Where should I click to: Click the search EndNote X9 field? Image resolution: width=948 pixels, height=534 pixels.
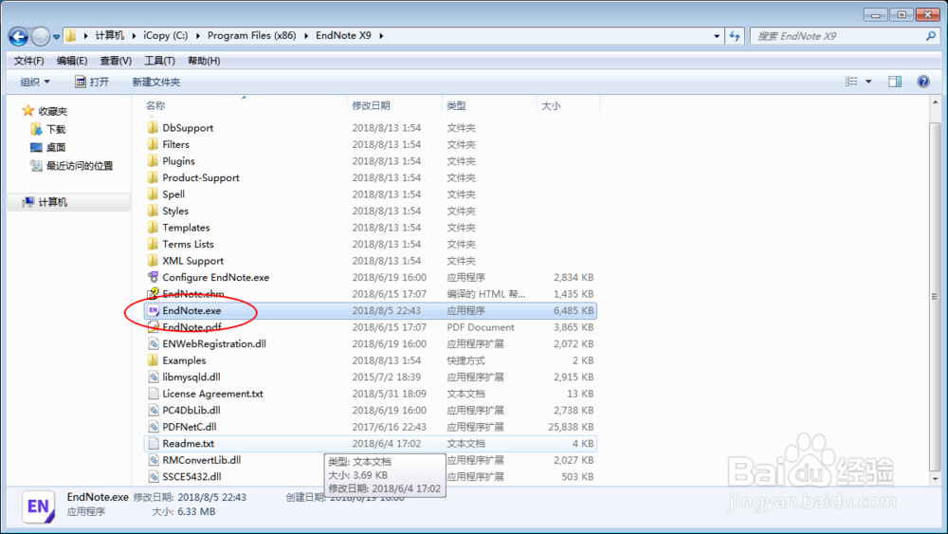[837, 36]
